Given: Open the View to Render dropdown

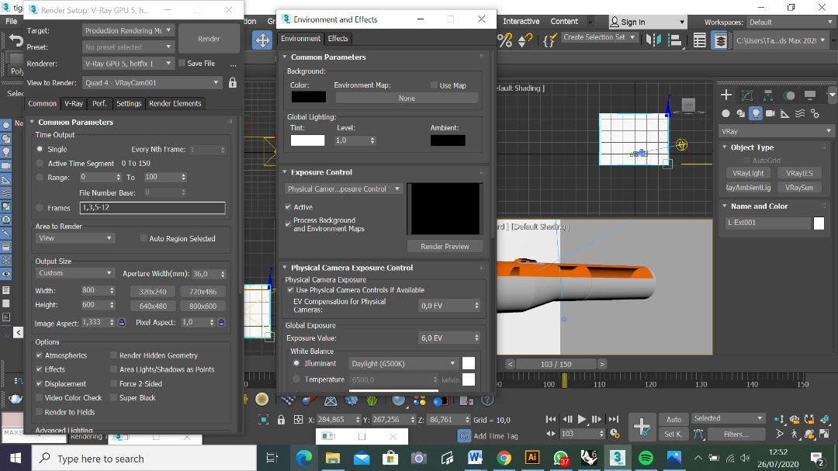Looking at the screenshot, I should (152, 82).
